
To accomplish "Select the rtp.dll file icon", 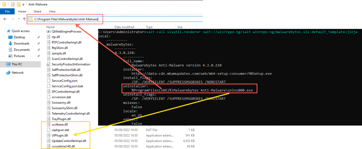I will 48,37.
